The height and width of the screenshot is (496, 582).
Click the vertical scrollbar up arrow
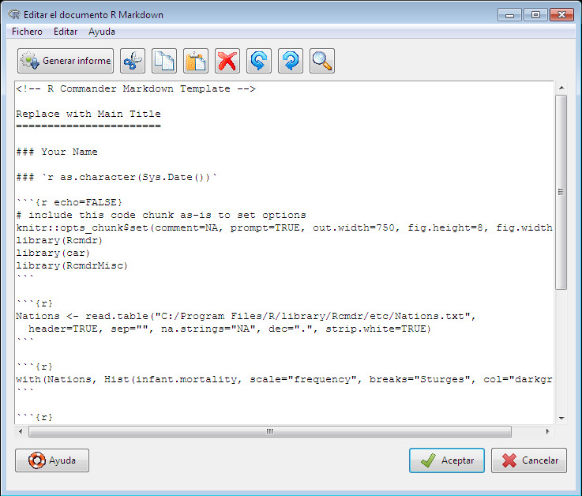[x=561, y=88]
